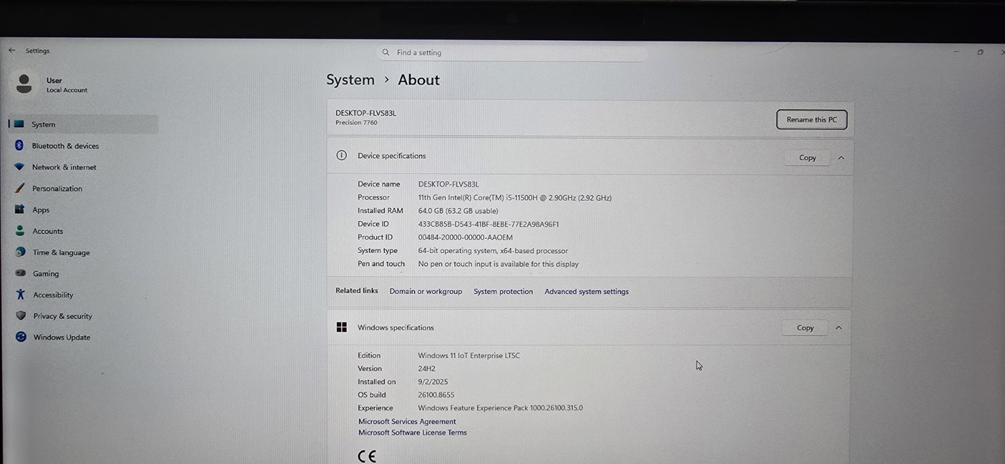Click the back arrow in Settings

pos(12,50)
